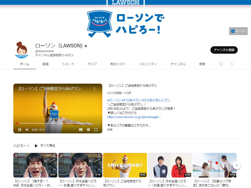Click the ハピろー mascot banner logo
The image size is (251, 188).
tap(99, 23)
